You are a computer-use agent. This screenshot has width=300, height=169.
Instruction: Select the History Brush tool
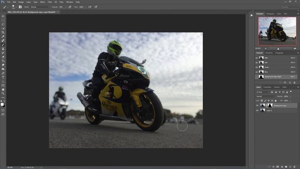point(3,53)
